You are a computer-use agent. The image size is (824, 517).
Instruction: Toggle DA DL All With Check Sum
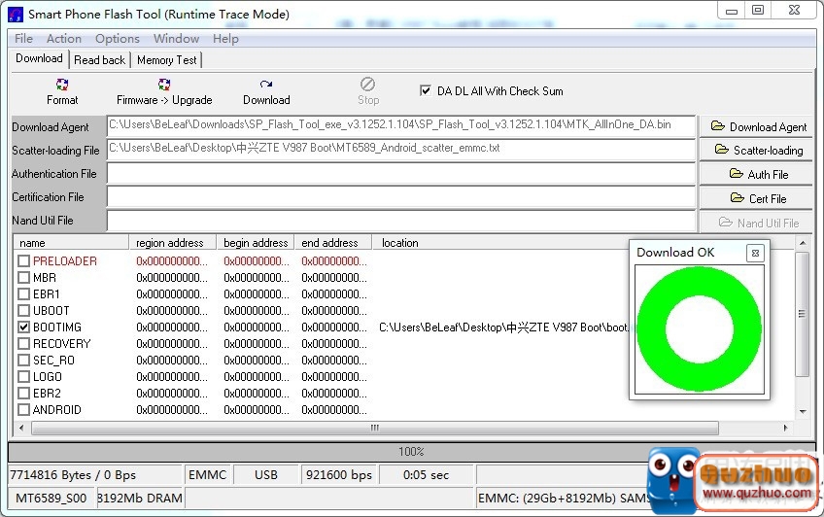[x=426, y=90]
